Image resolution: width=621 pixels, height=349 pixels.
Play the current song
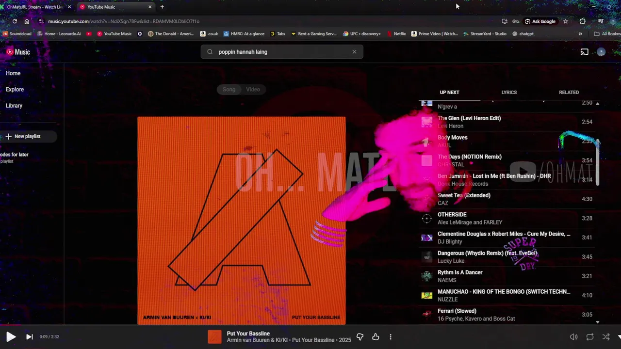[11, 337]
